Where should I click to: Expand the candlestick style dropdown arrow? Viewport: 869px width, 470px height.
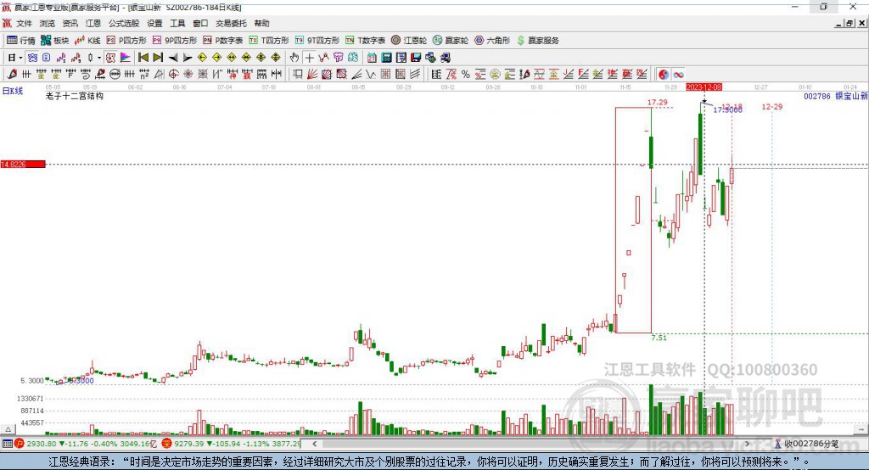pyautogui.click(x=99, y=58)
